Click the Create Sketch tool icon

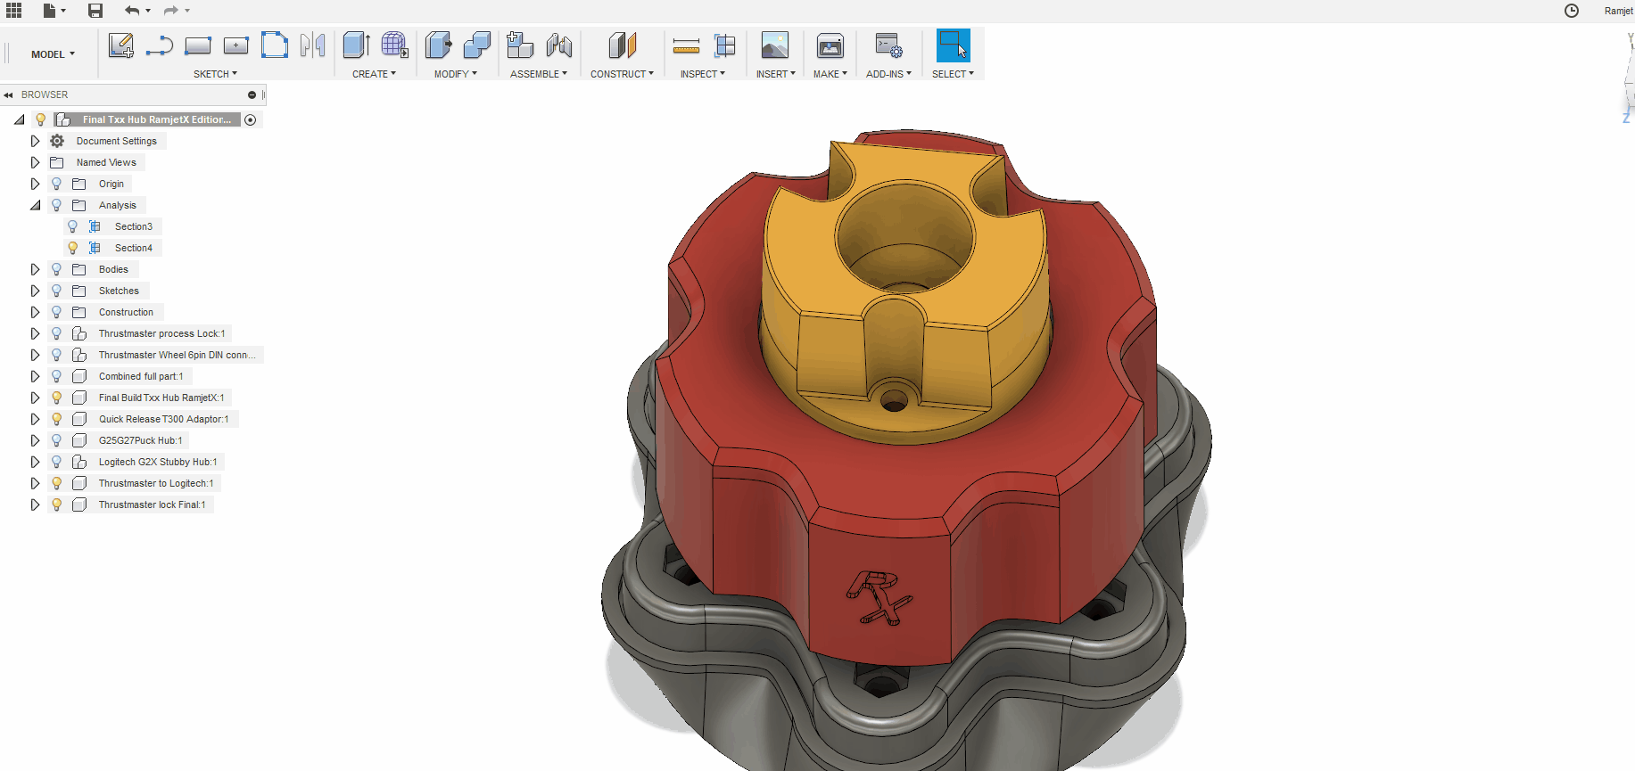click(120, 45)
